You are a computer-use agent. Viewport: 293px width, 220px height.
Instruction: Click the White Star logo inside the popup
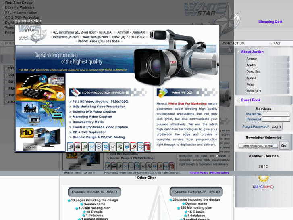(x=32, y=34)
